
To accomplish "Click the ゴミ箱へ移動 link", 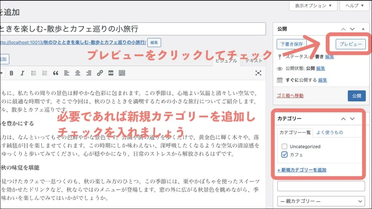I will pos(290,95).
